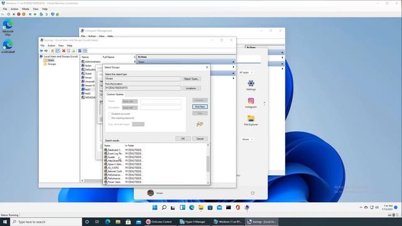Click the Enhanced Session icon in VM toolbar
This screenshot has width=402, height=226.
click(53, 14)
